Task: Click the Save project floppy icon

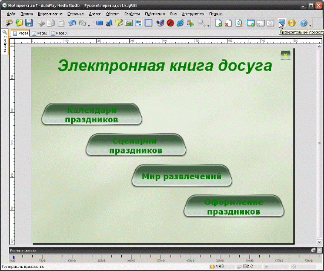Action: [29, 23]
